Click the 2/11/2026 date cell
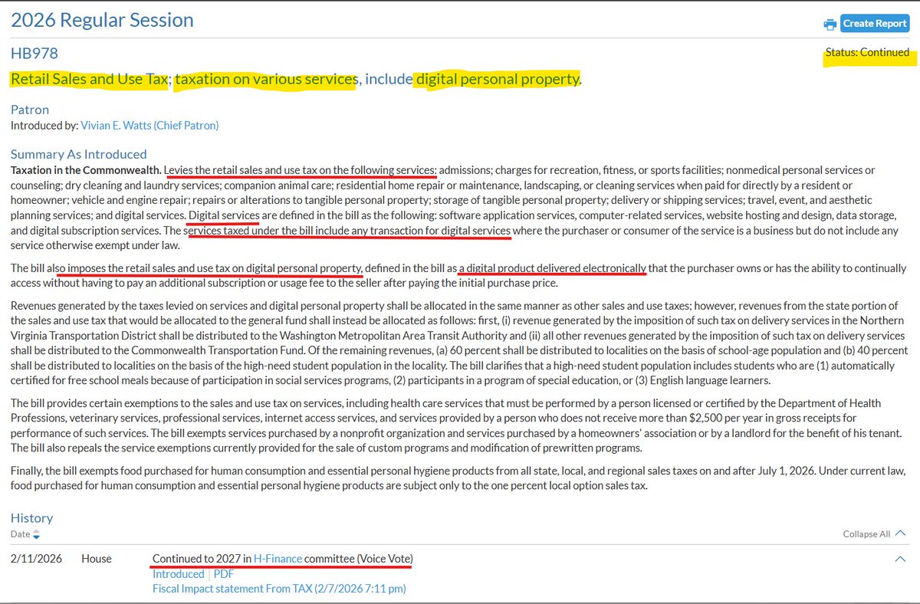920x604 pixels. point(36,559)
